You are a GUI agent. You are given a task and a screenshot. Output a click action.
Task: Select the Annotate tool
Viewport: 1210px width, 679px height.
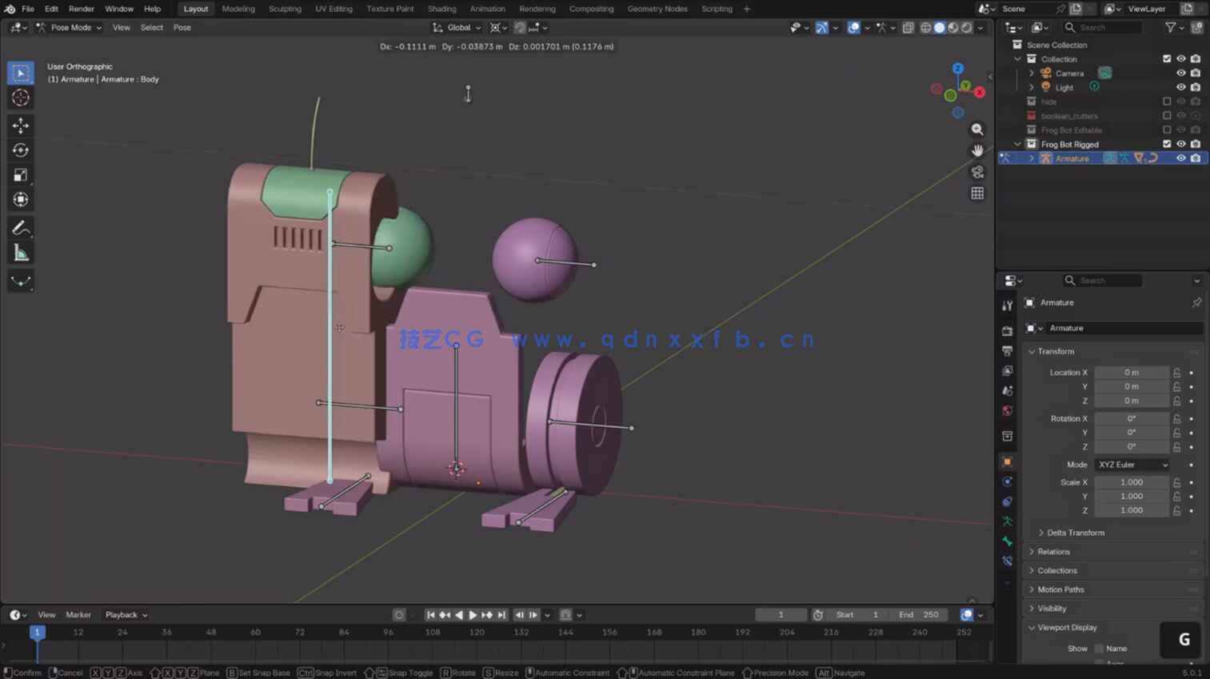click(x=20, y=227)
